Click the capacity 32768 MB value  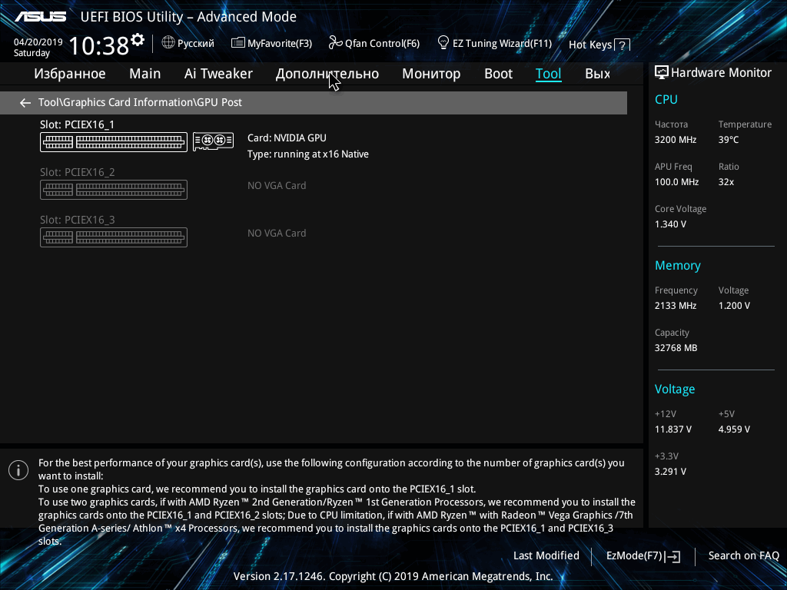pos(676,348)
